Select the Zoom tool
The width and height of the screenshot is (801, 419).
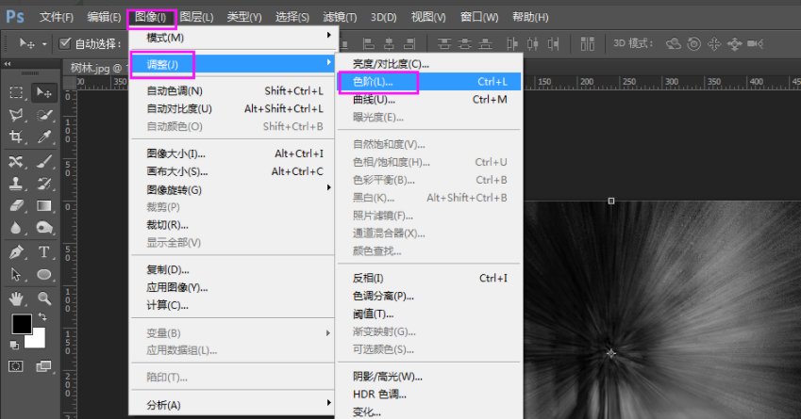pos(44,298)
